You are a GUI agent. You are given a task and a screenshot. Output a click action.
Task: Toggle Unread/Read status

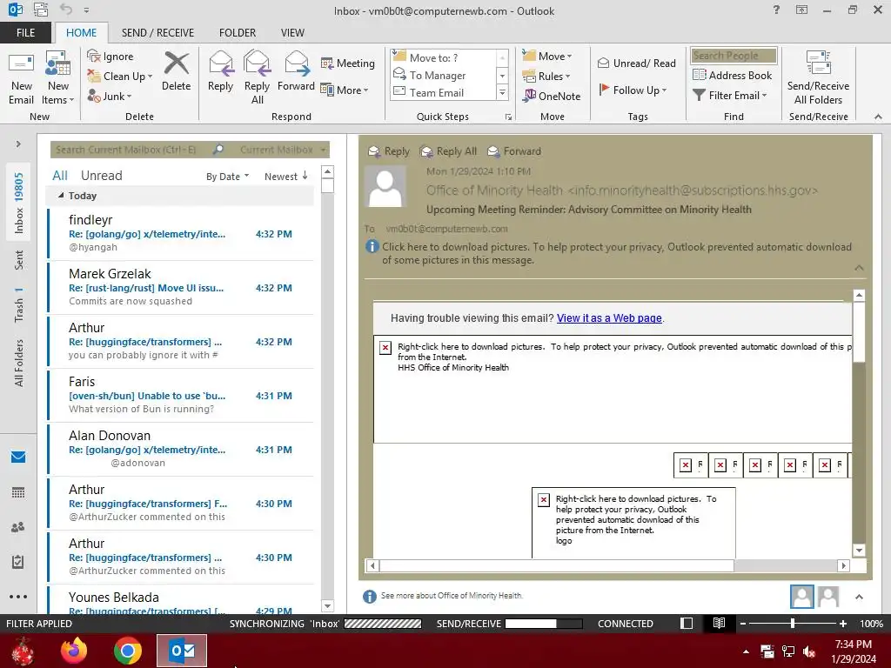click(636, 63)
